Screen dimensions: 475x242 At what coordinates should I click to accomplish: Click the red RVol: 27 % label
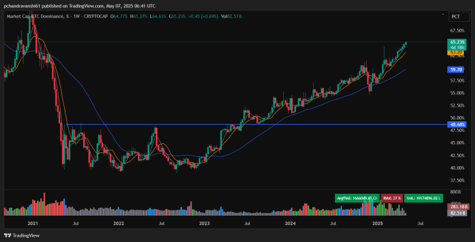click(x=392, y=198)
